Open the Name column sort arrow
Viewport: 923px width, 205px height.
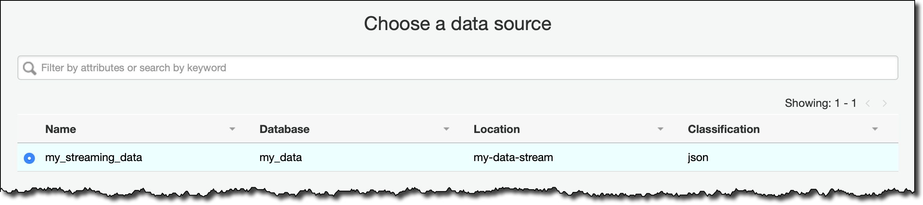232,129
